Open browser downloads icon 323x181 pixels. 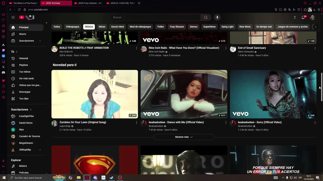pos(314,10)
